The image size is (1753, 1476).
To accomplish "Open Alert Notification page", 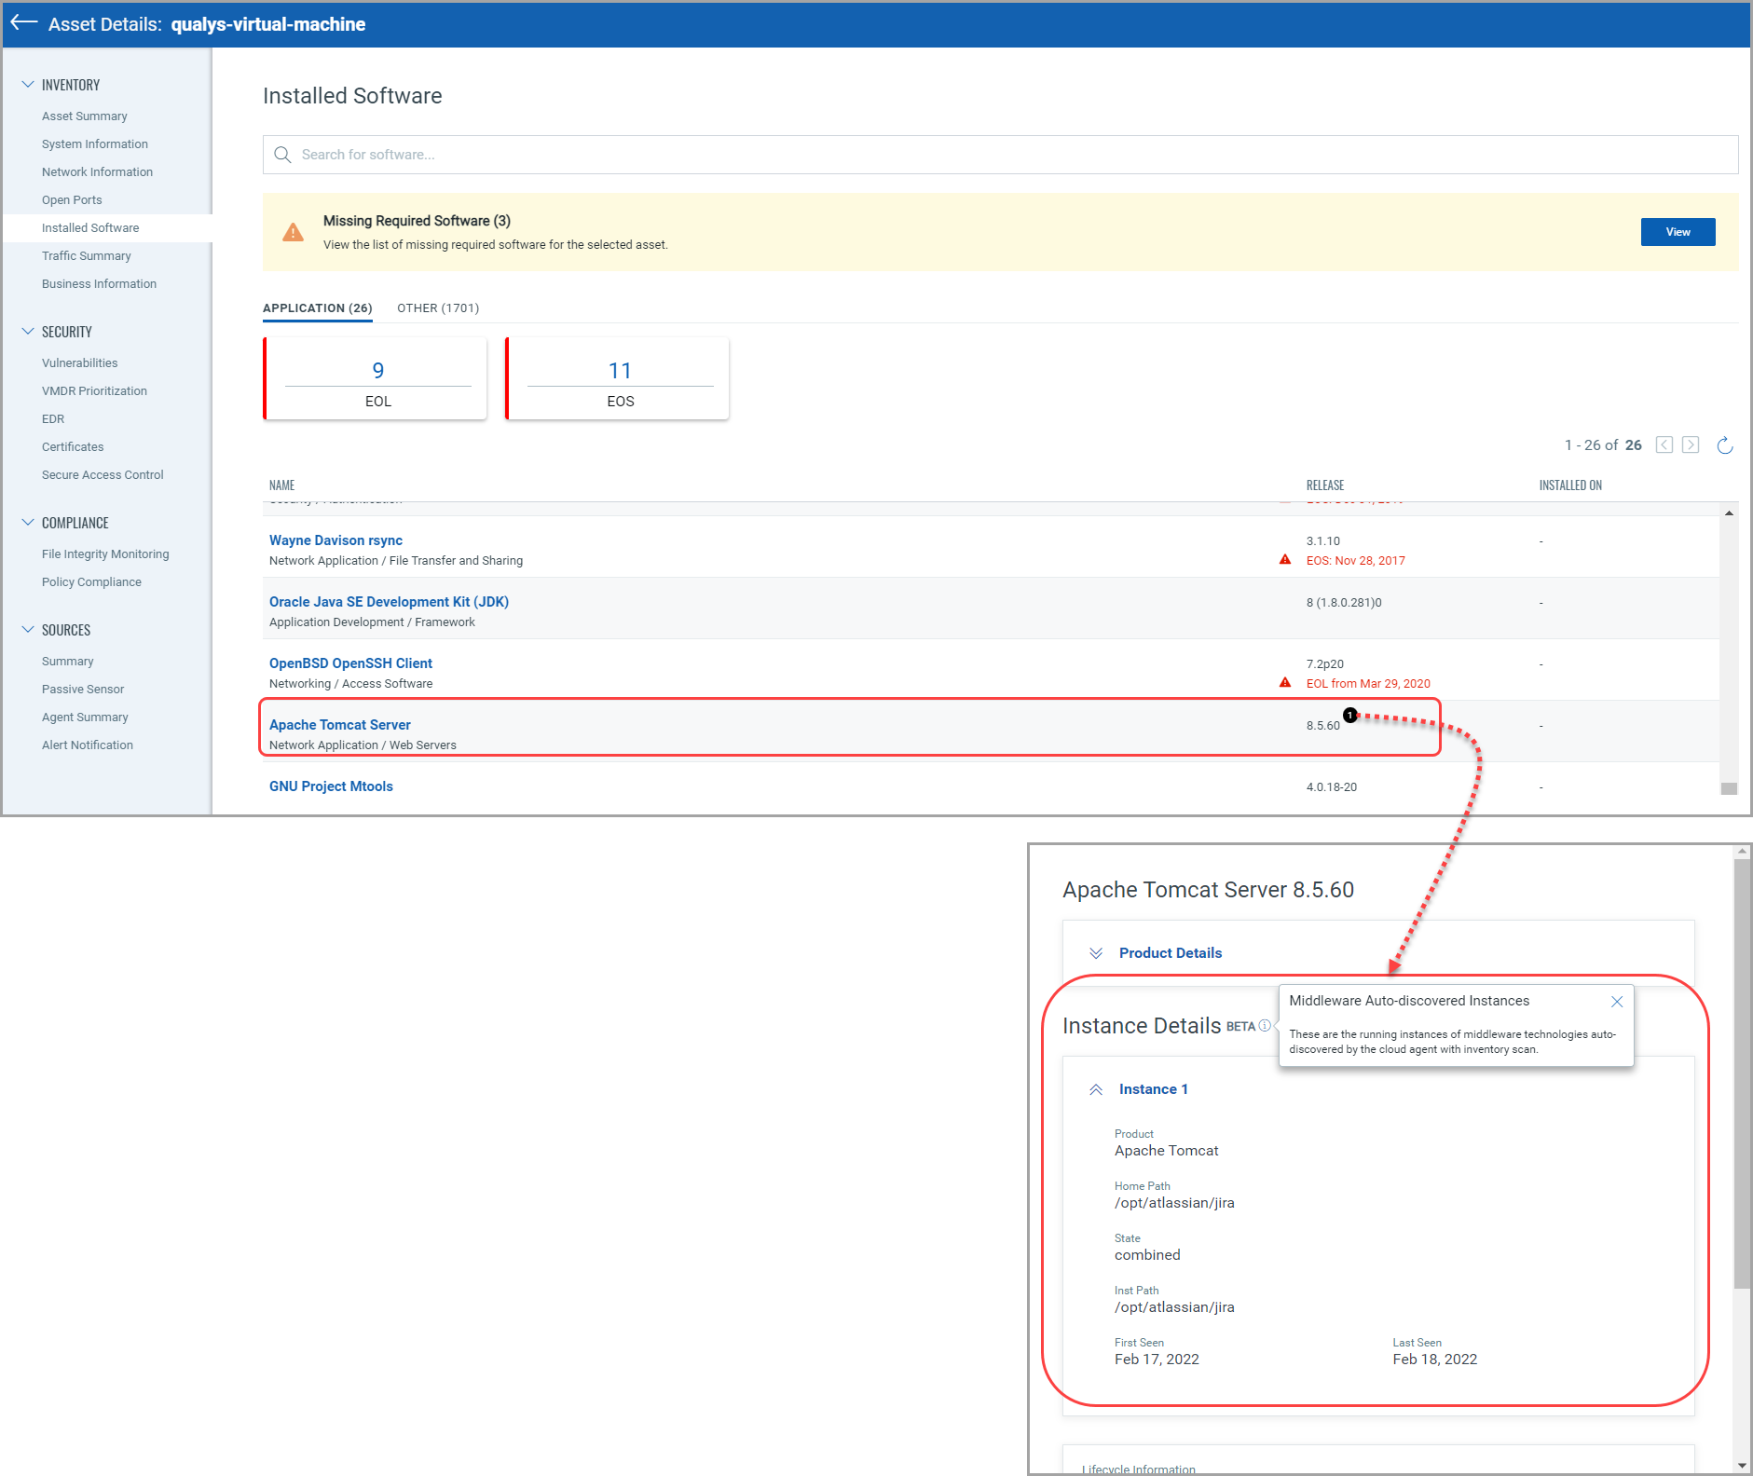I will 88,745.
